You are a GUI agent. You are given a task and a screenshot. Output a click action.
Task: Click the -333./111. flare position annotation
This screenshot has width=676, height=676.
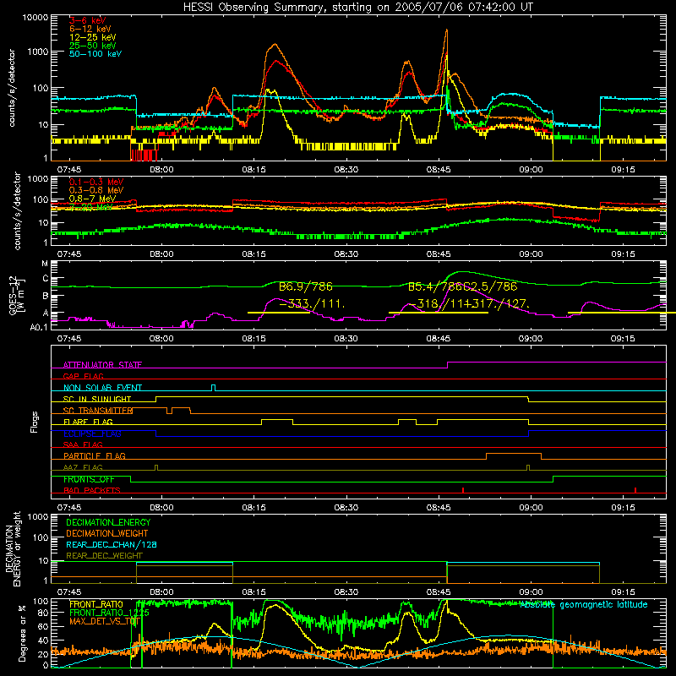pyautogui.click(x=312, y=304)
